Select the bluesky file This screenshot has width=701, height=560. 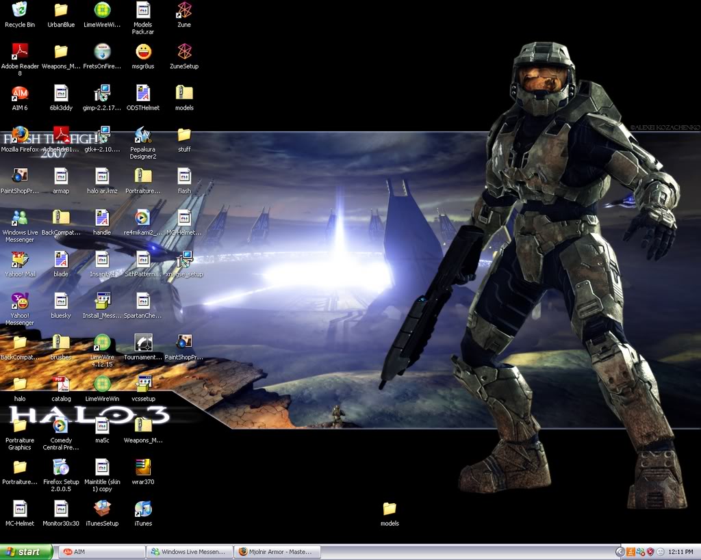click(x=61, y=301)
